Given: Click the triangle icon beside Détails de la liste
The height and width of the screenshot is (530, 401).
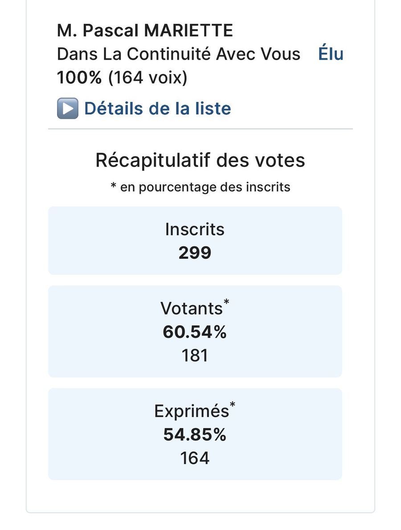Looking at the screenshot, I should (x=67, y=109).
